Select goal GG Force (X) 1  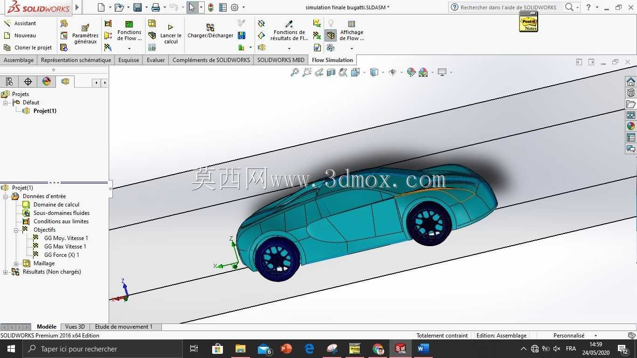pyautogui.click(x=62, y=255)
